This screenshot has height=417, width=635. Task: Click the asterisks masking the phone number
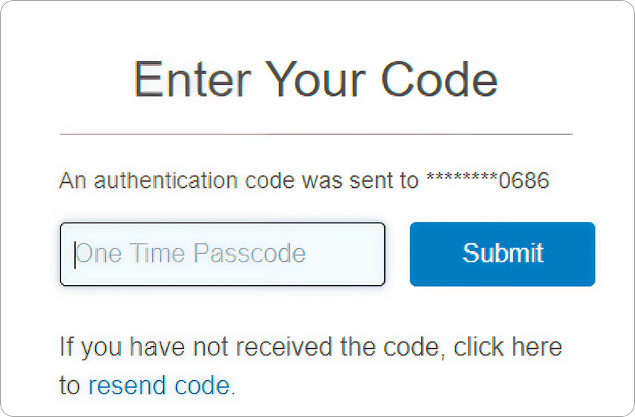point(462,179)
